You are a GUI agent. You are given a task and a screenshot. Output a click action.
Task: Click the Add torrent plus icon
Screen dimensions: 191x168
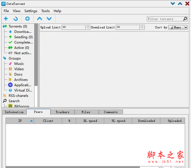[x=6, y=19]
